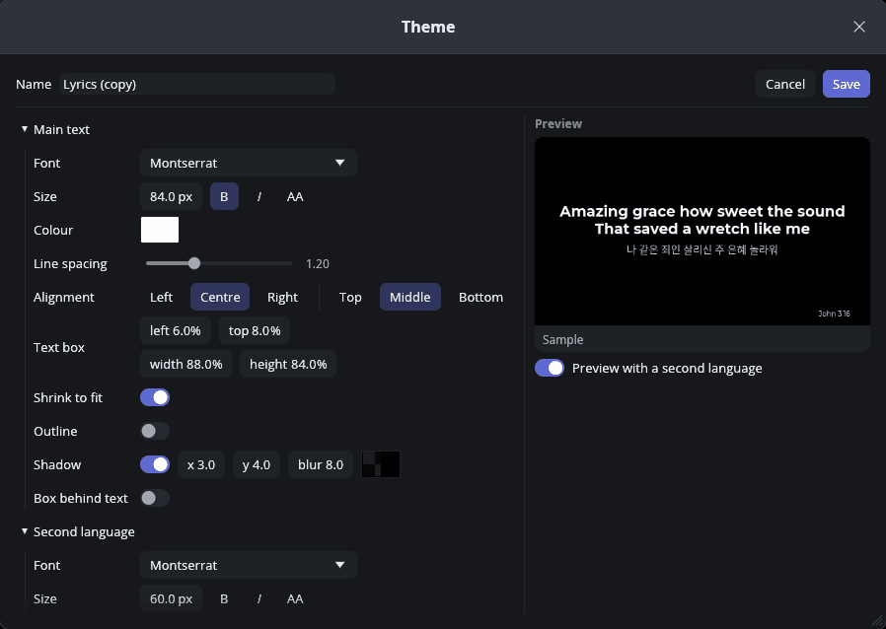Toggle bold for Second language
The height and width of the screenshot is (629, 886).
[x=224, y=598]
